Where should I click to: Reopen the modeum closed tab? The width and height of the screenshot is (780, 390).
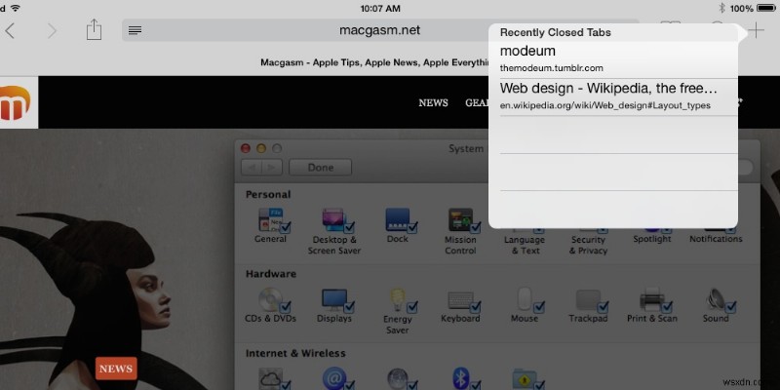coord(613,59)
